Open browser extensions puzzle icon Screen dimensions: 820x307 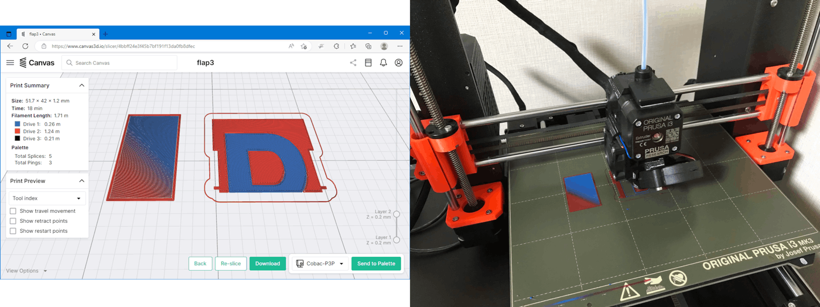tap(336, 46)
